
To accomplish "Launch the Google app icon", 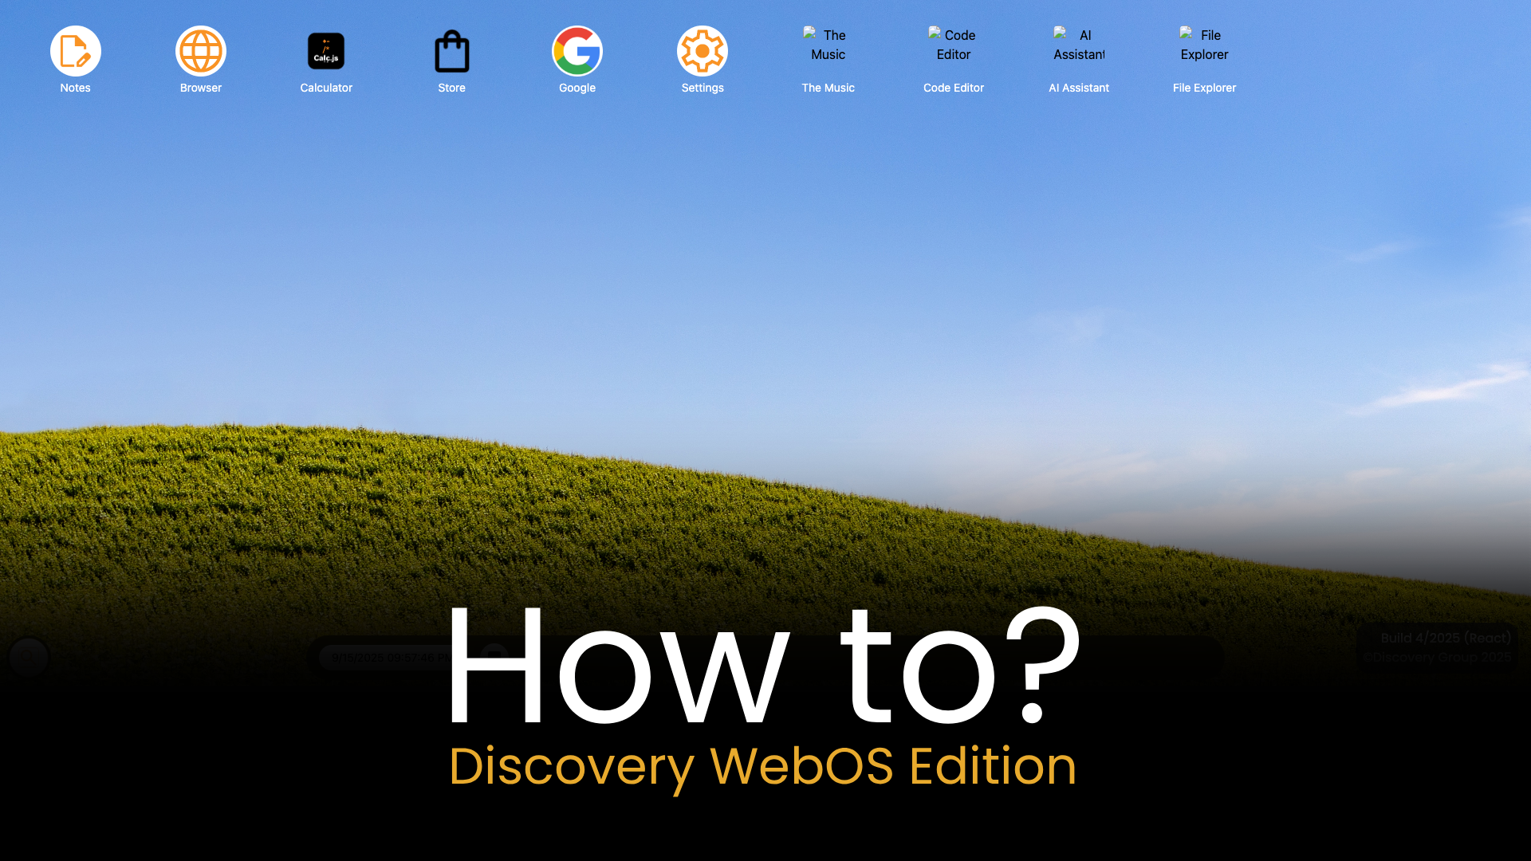I will 577,51.
